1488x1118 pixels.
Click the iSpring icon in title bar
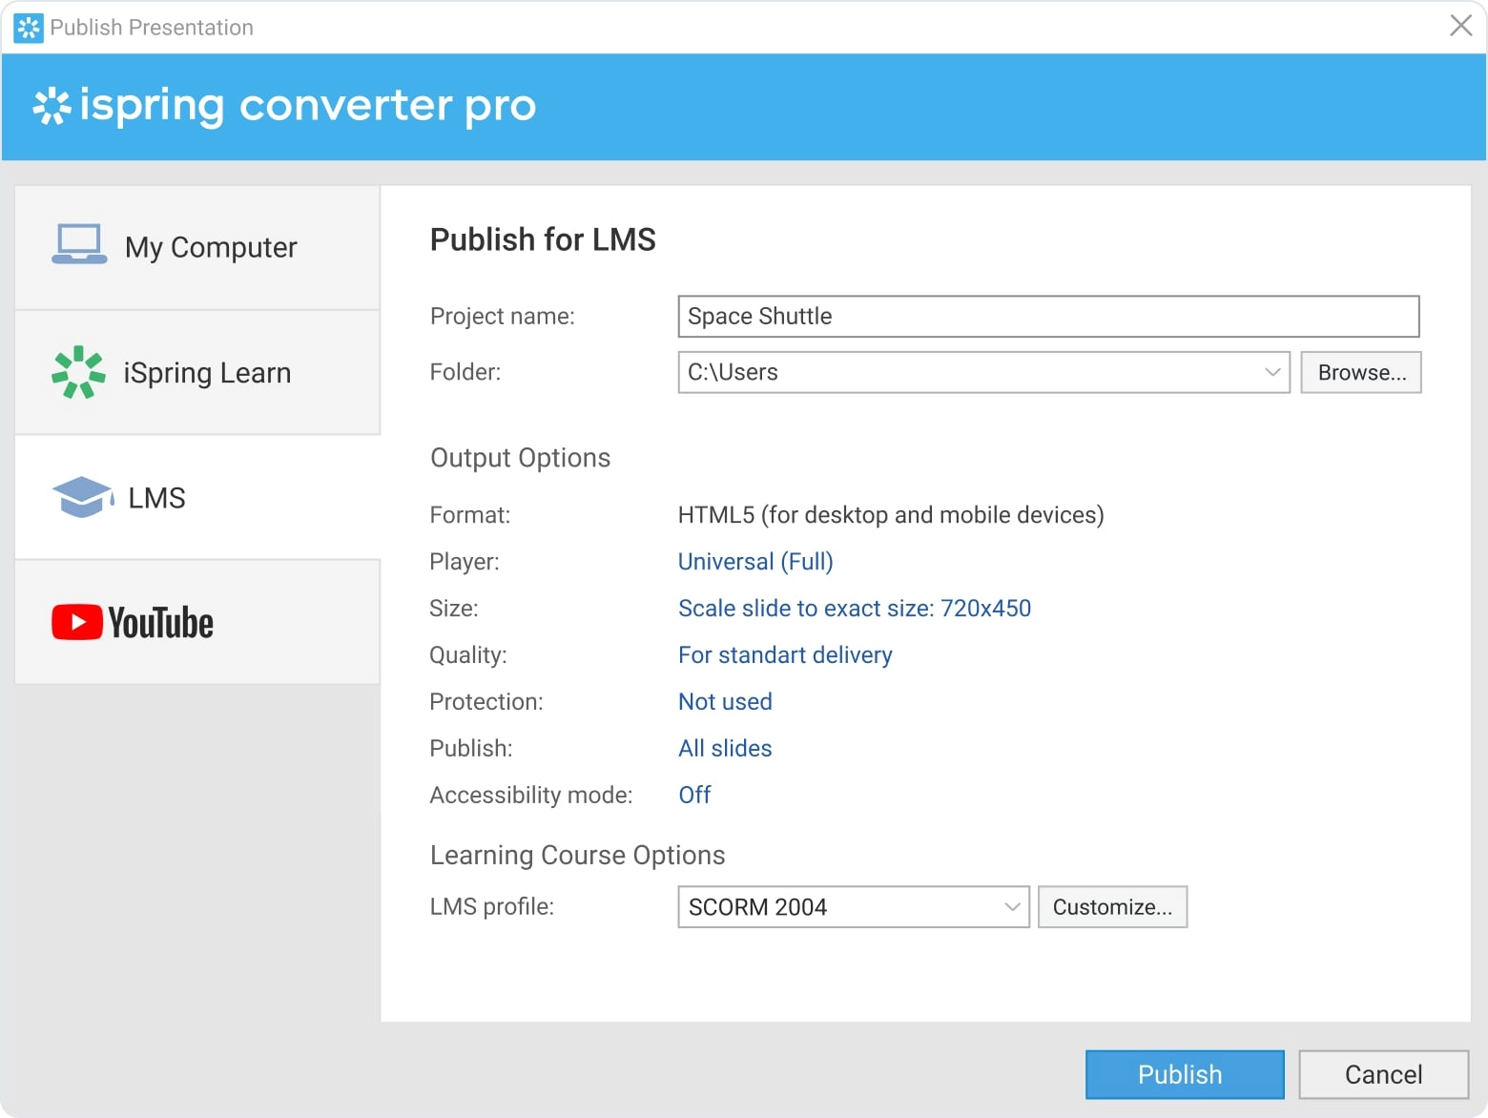(x=29, y=28)
